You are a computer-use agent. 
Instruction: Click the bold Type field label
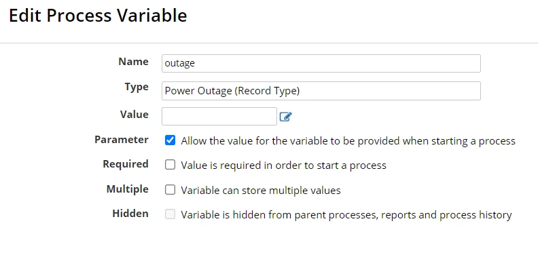tap(137, 87)
